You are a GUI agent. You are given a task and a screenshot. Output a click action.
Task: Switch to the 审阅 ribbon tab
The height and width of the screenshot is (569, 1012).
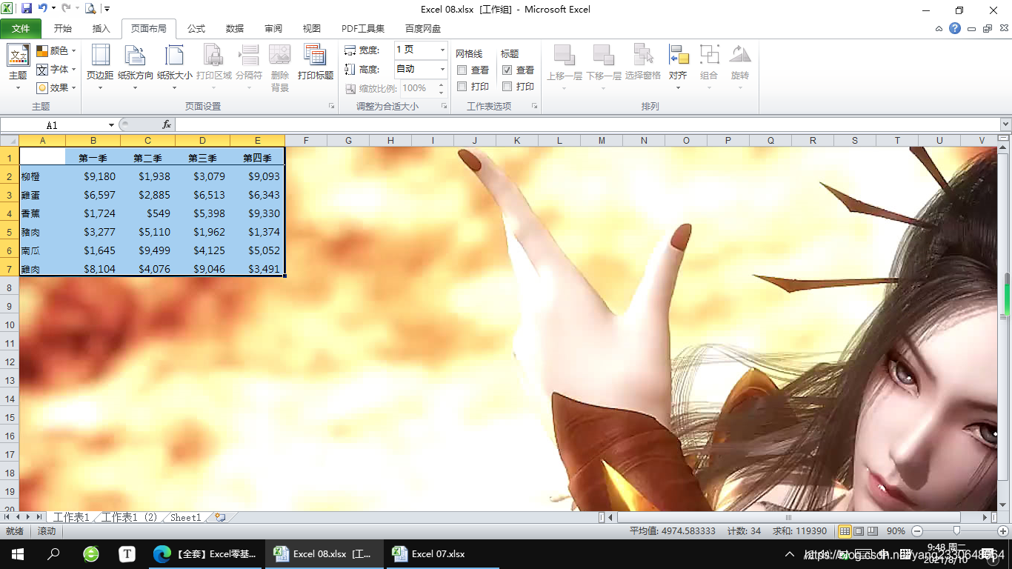click(273, 28)
